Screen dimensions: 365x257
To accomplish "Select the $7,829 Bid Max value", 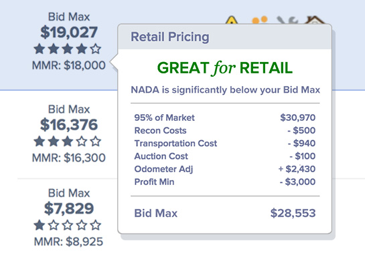I will tap(69, 208).
